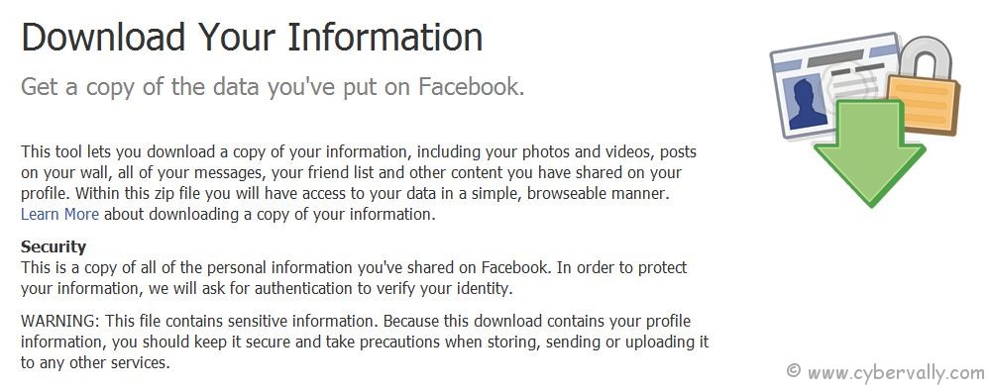Click the www.cybervally.com watermark text
988x390 pixels.
(895, 372)
